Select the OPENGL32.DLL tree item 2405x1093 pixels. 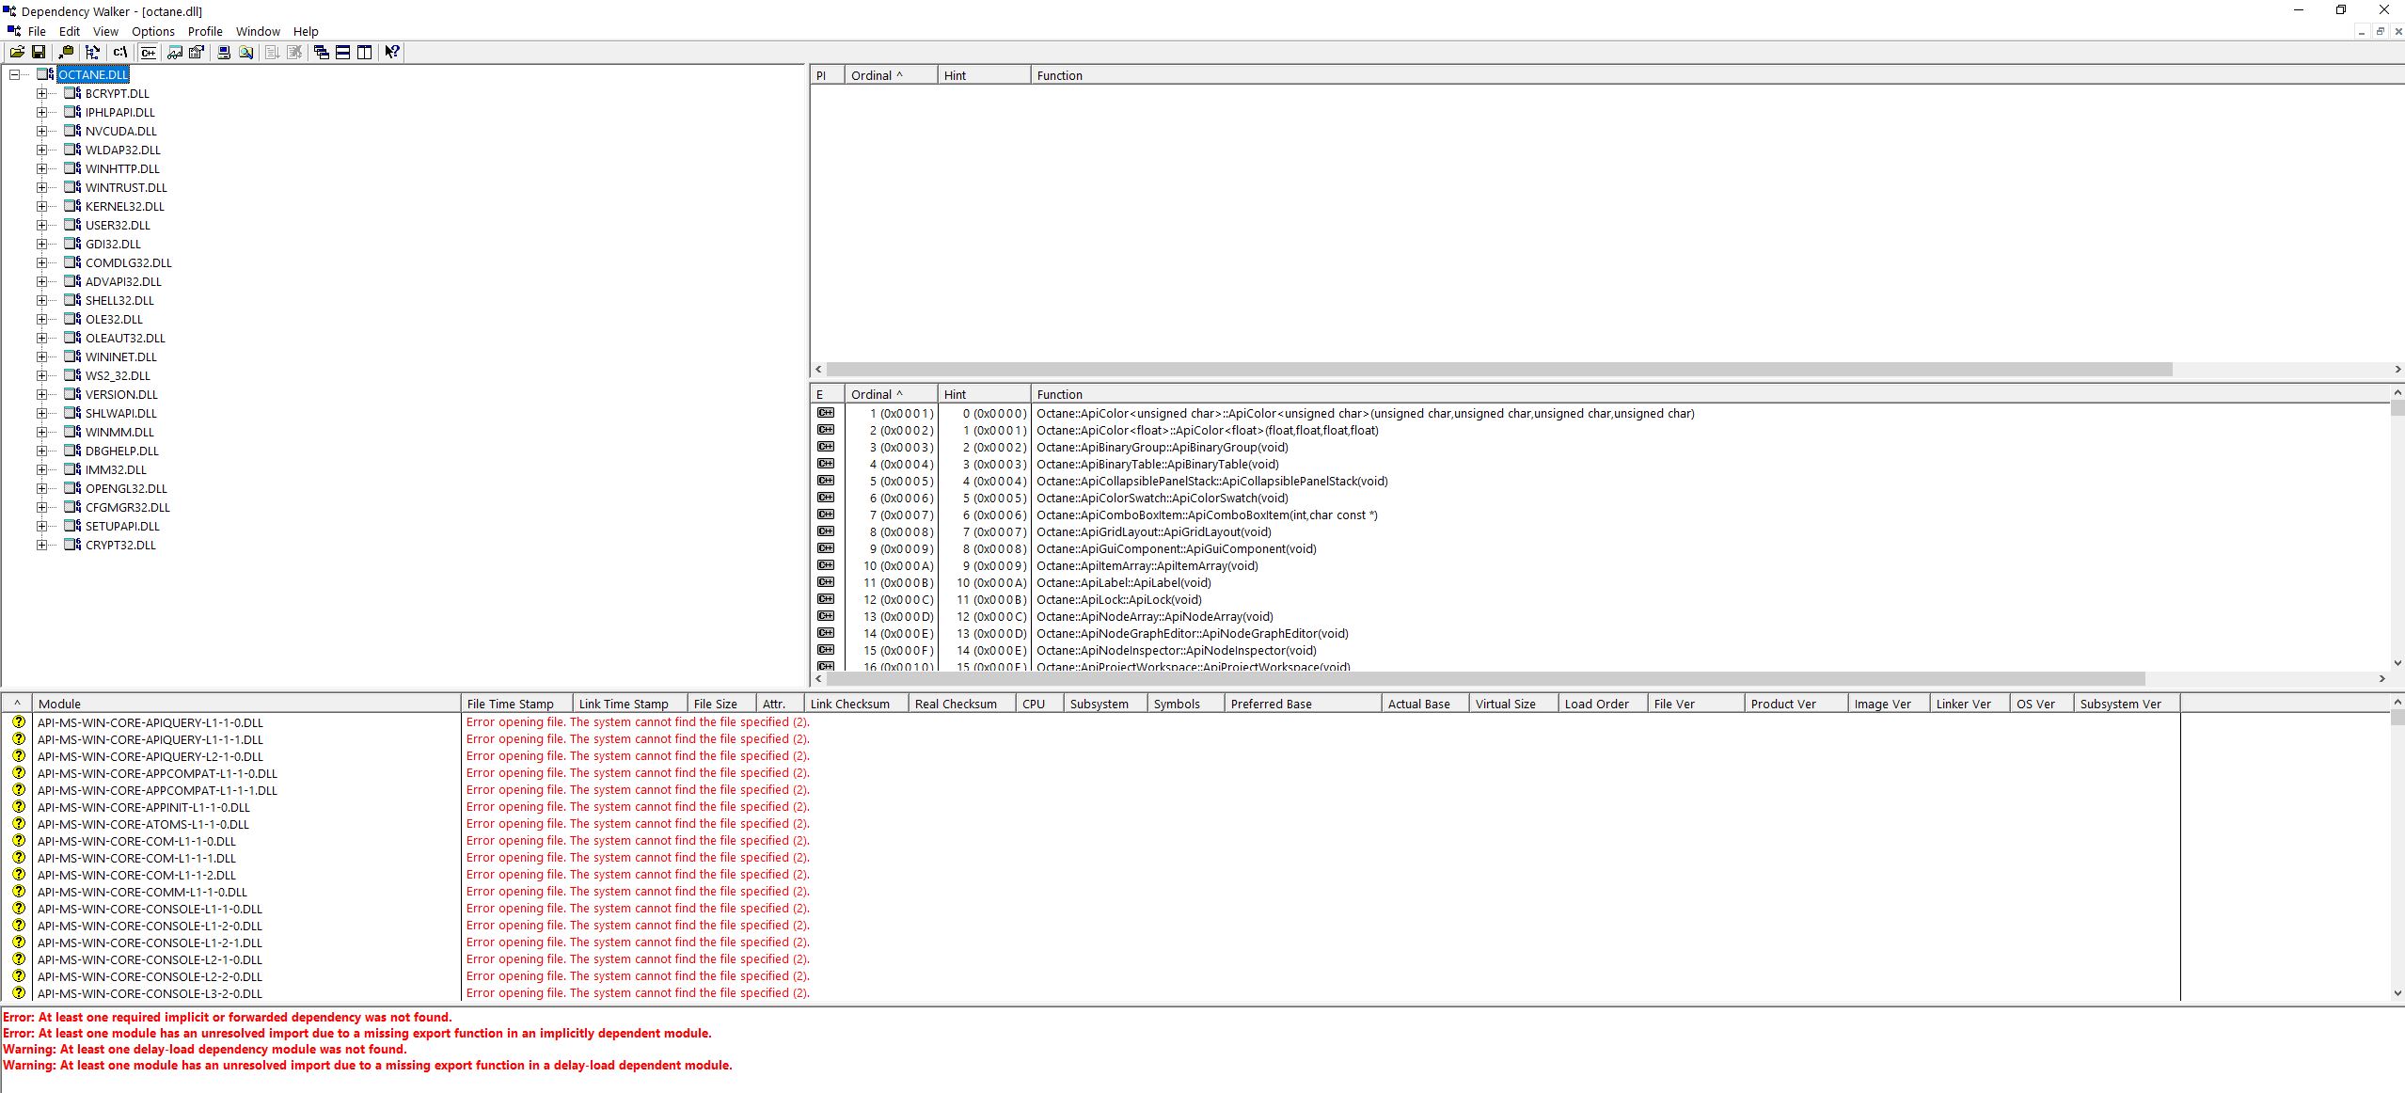pyautogui.click(x=126, y=488)
